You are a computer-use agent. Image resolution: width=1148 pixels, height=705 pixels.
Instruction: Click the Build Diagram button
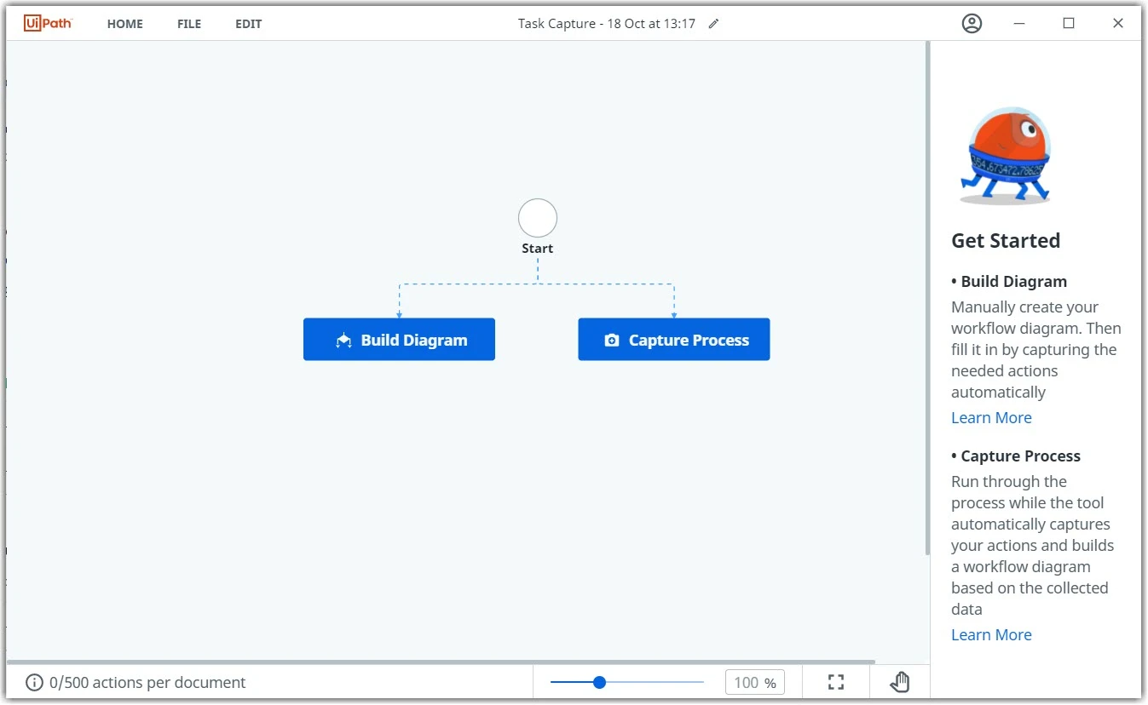399,340
